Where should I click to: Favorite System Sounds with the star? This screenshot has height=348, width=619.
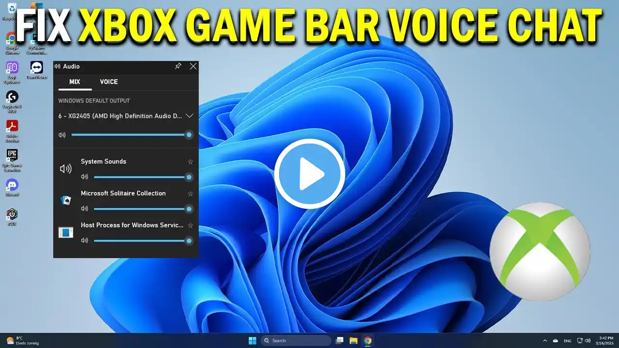(190, 162)
